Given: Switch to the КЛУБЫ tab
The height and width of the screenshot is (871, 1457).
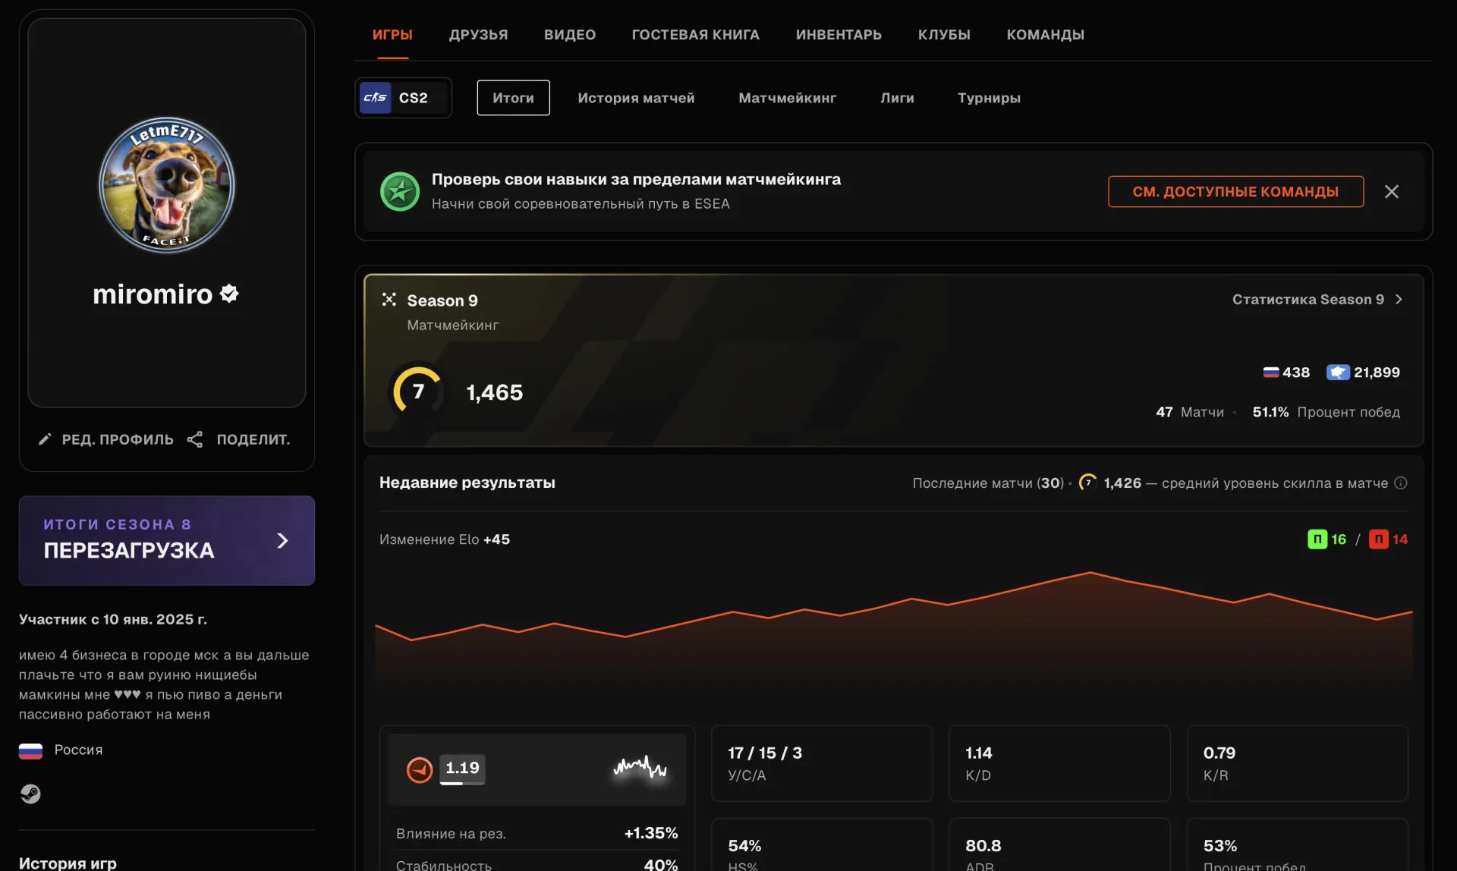Looking at the screenshot, I should coord(944,35).
